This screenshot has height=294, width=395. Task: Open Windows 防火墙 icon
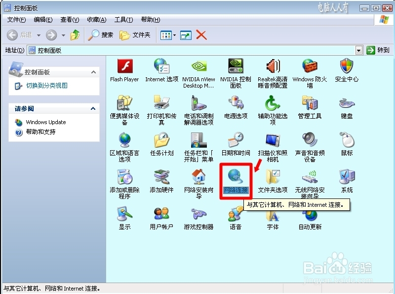(x=310, y=66)
